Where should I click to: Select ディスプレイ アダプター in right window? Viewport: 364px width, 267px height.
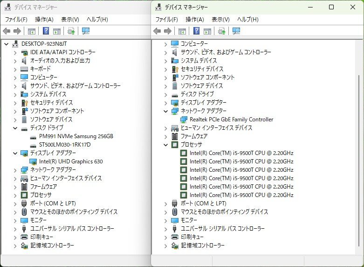coord(204,102)
